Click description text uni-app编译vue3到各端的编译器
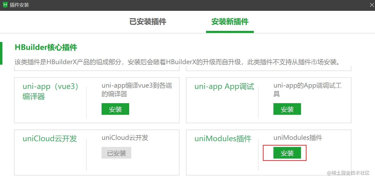 [x=137, y=90]
